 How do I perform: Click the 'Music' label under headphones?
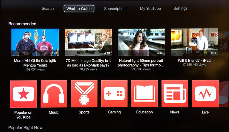(54, 112)
